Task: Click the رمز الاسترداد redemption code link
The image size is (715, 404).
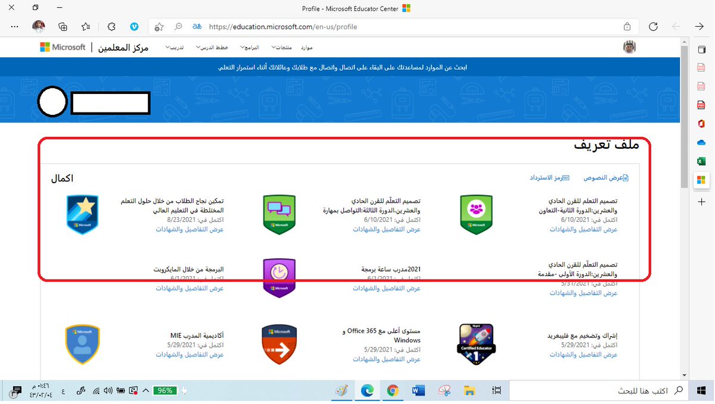Action: tap(549, 177)
